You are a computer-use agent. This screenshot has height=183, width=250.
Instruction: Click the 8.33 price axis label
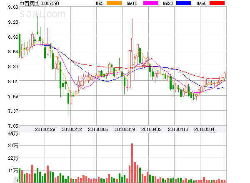(x=13, y=67)
